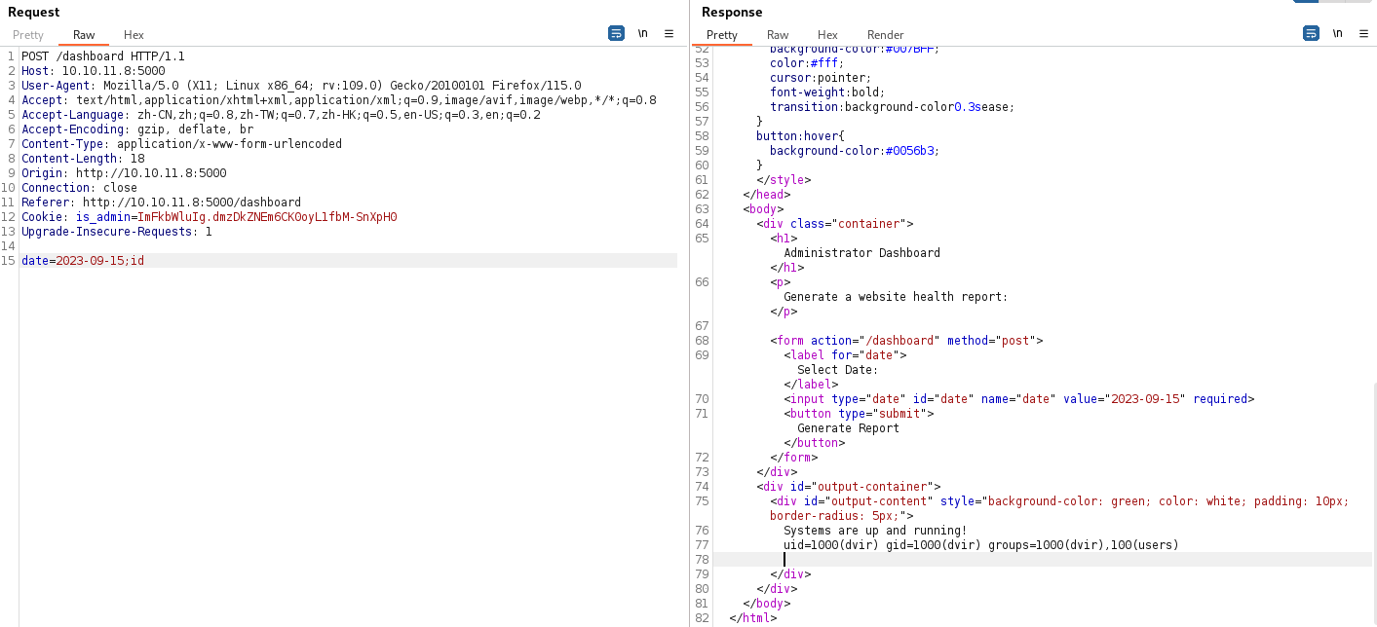Open the Hex tab in Response panel
The height and width of the screenshot is (627, 1377).
pyautogui.click(x=827, y=35)
